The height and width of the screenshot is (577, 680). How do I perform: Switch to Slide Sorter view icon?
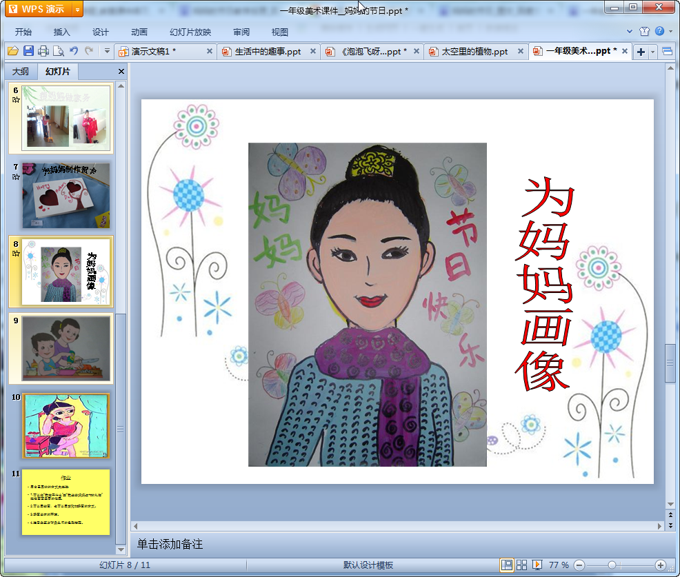point(521,565)
